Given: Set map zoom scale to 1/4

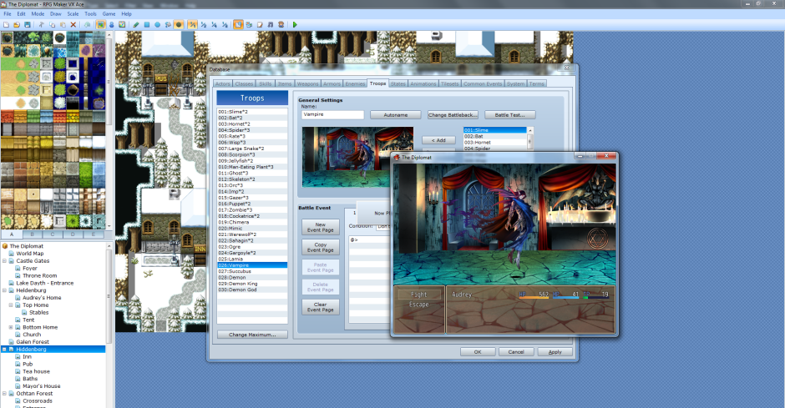Looking at the screenshot, I should [x=214, y=24].
